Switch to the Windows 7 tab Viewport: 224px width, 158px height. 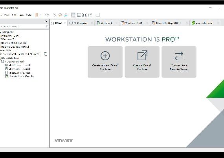pyautogui.click(x=106, y=23)
